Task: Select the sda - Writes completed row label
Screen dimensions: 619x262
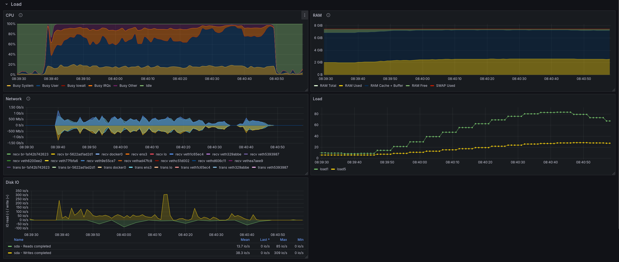Action: (32, 253)
